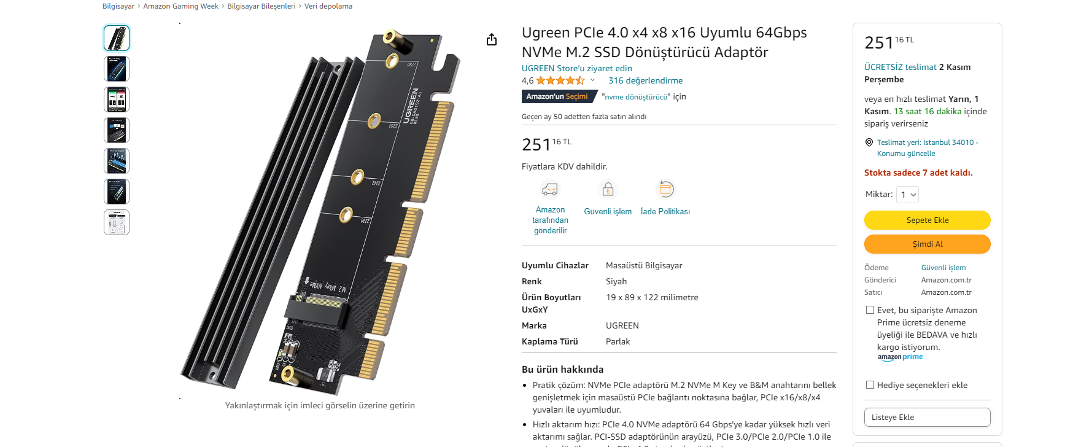Enable the Amazon Prime free trial checkbox
Viewport: 1065px width, 447px height.
pos(870,310)
